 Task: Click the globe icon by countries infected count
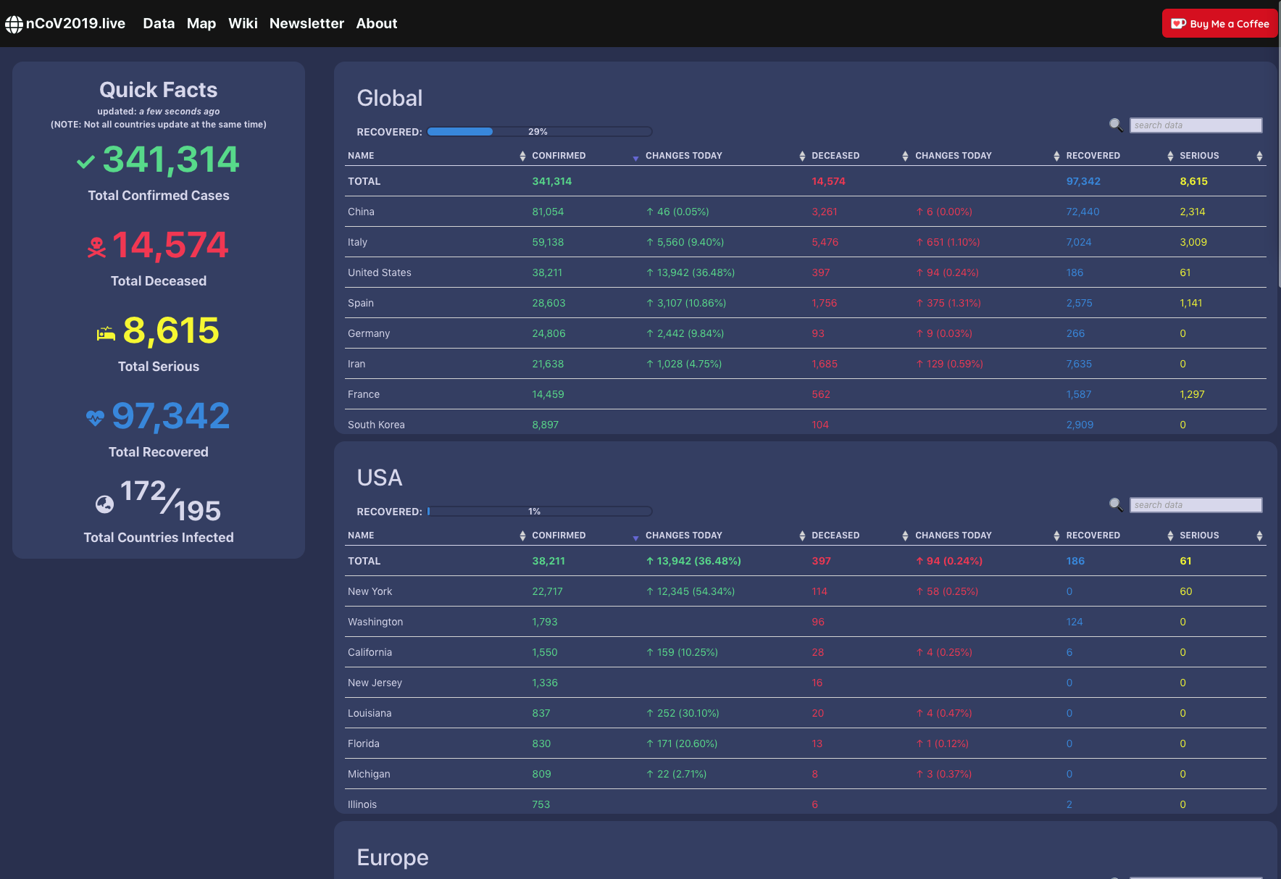click(104, 504)
